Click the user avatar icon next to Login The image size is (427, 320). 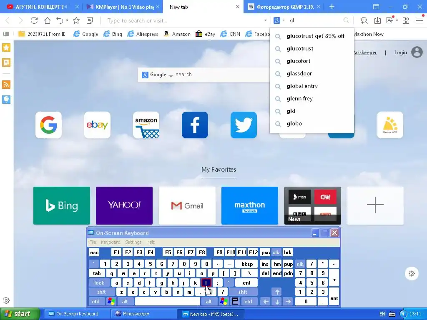click(x=417, y=52)
